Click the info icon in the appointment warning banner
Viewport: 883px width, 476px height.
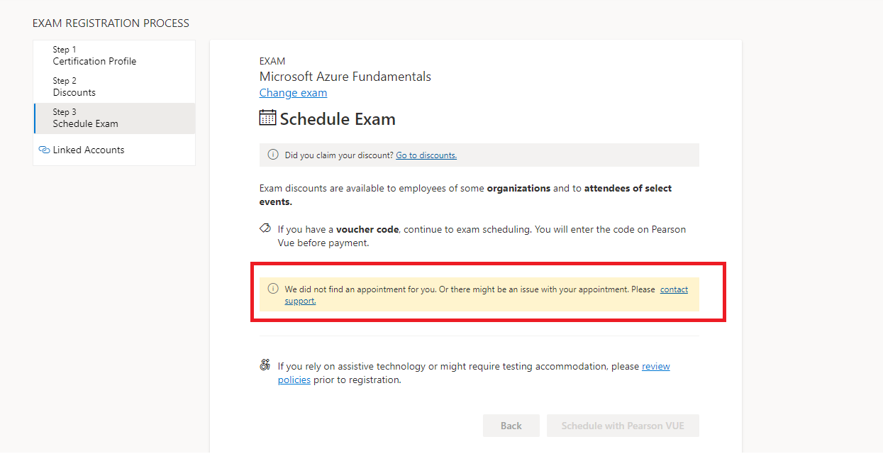pyautogui.click(x=273, y=289)
